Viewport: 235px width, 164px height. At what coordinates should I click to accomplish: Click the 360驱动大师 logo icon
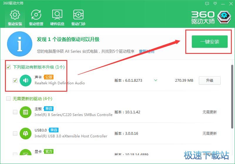tap(224, 18)
